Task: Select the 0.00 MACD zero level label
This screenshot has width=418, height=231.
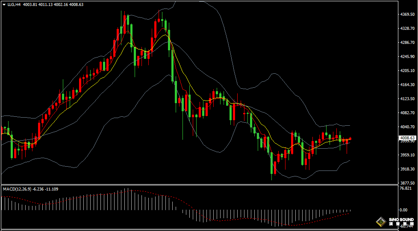Action: point(403,210)
